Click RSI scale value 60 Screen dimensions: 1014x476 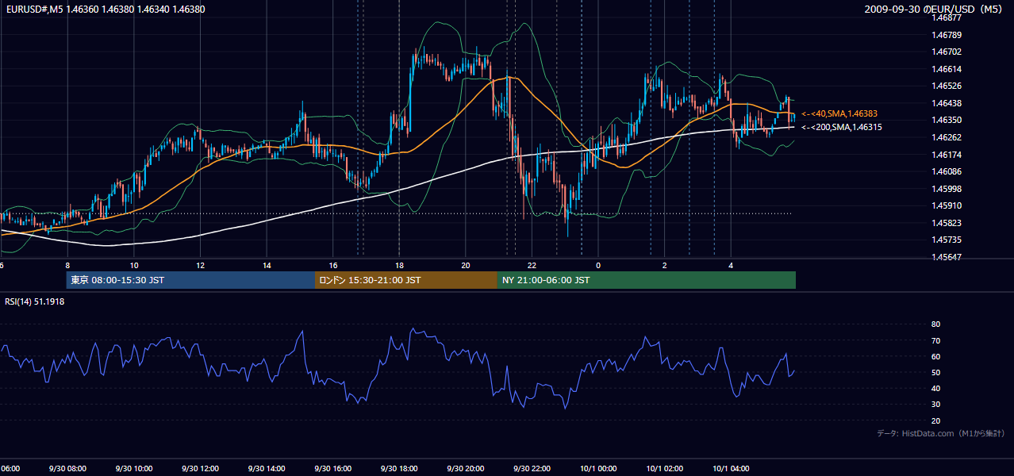tap(936, 356)
